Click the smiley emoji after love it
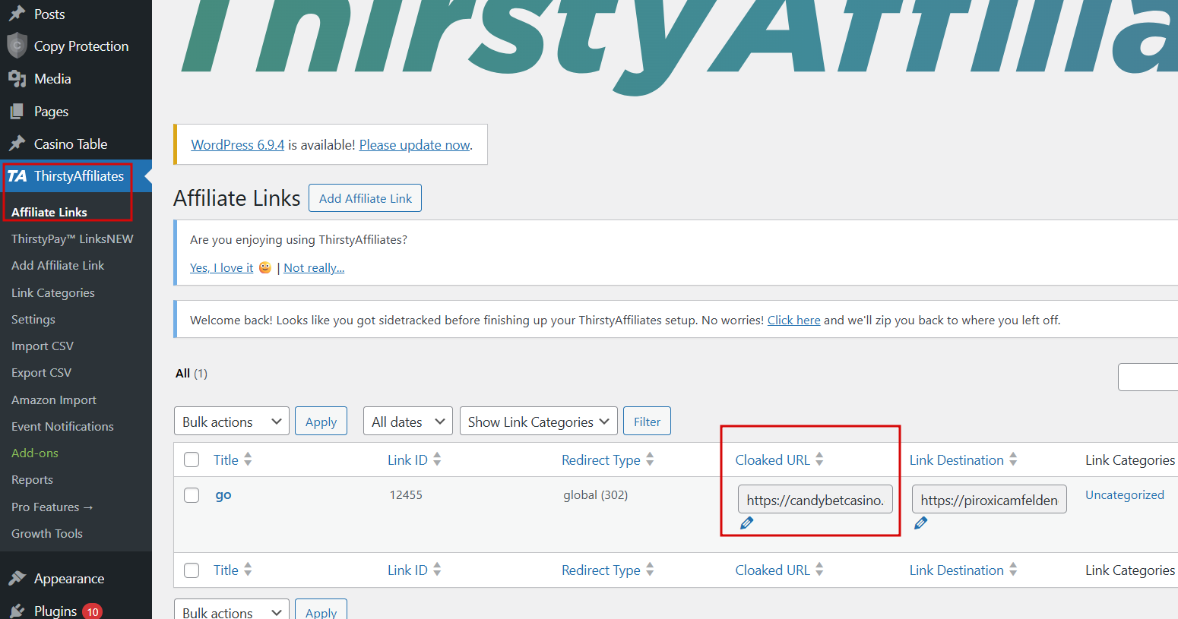The image size is (1178, 619). (x=265, y=267)
